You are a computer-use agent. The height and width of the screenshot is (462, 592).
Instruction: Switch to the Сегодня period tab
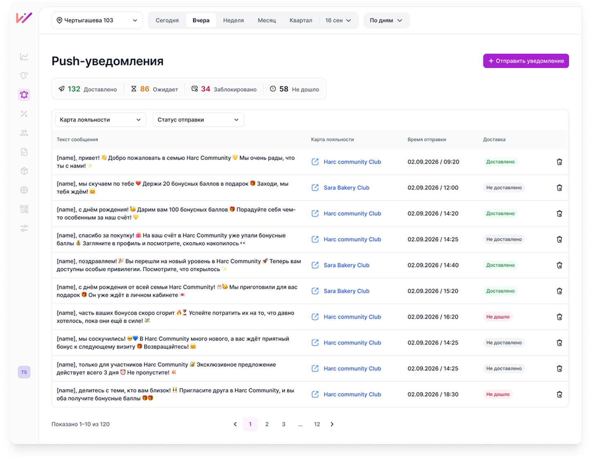tap(167, 20)
